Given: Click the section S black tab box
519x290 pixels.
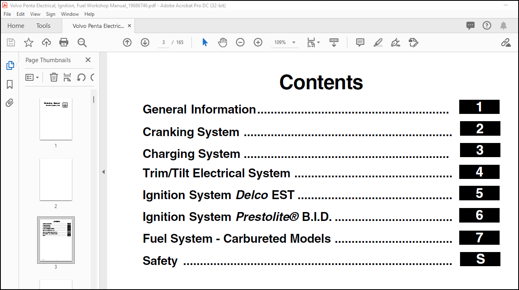Looking at the screenshot, I should [480, 259].
